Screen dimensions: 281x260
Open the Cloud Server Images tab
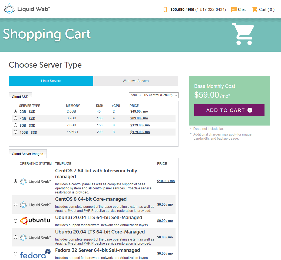tap(28, 154)
